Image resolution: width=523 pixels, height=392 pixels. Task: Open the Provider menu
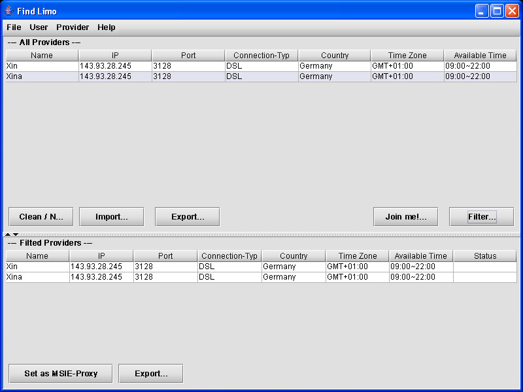[x=73, y=27]
